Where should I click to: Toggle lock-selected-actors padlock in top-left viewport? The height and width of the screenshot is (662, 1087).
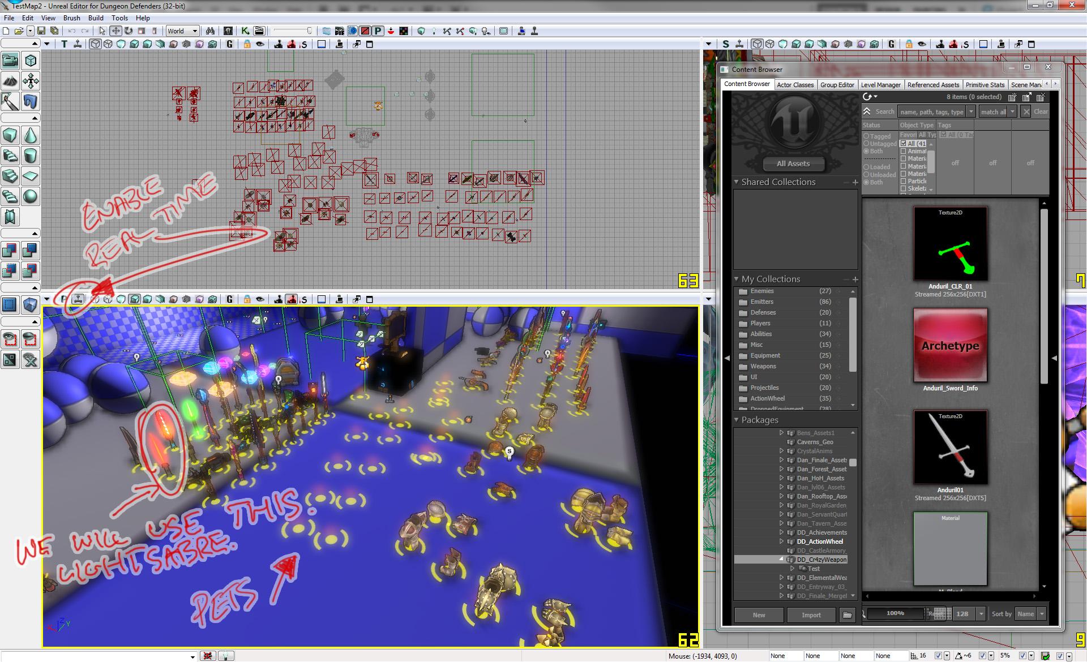click(x=247, y=44)
